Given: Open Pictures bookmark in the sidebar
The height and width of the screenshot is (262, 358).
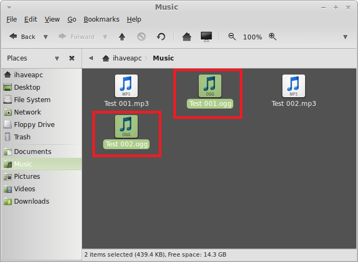Looking at the screenshot, I should (x=42, y=176).
